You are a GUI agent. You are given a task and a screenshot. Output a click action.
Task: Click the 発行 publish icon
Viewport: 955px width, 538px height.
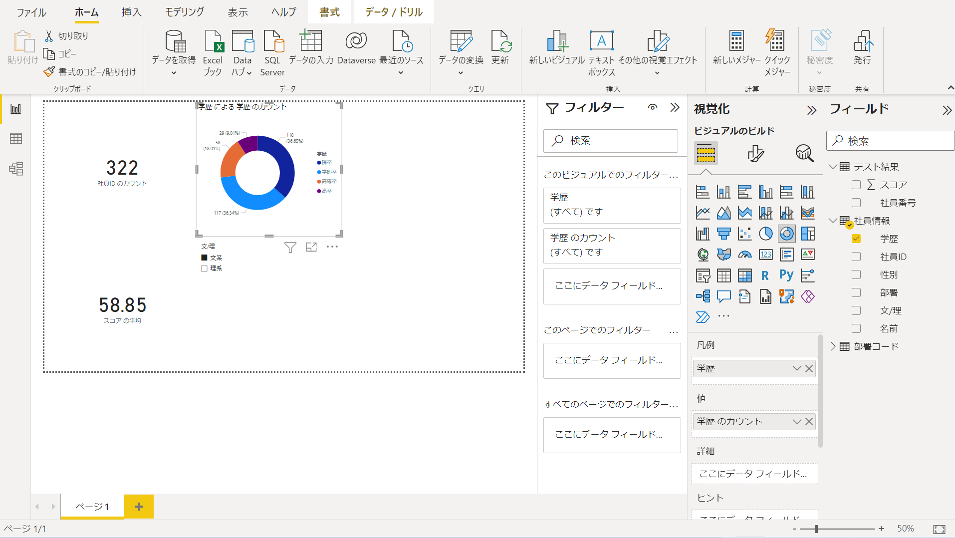click(863, 41)
